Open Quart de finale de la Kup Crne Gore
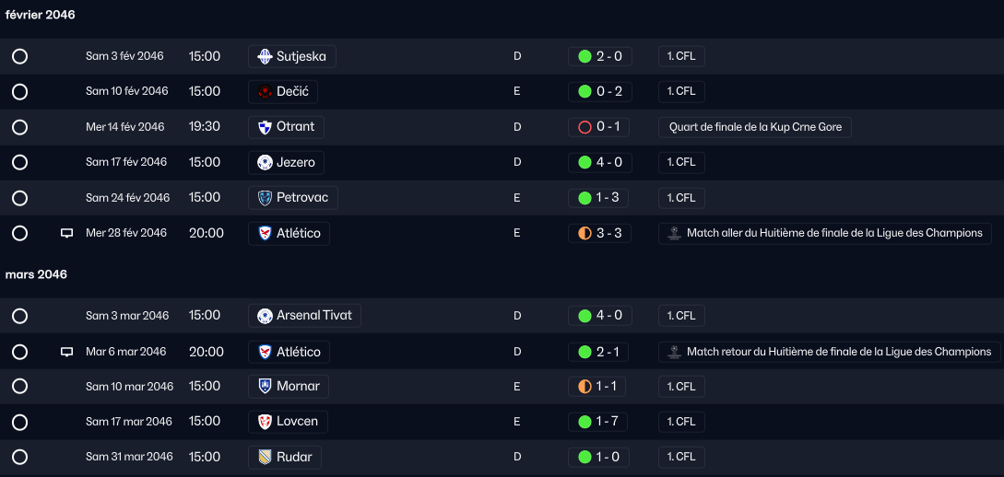 (x=754, y=127)
